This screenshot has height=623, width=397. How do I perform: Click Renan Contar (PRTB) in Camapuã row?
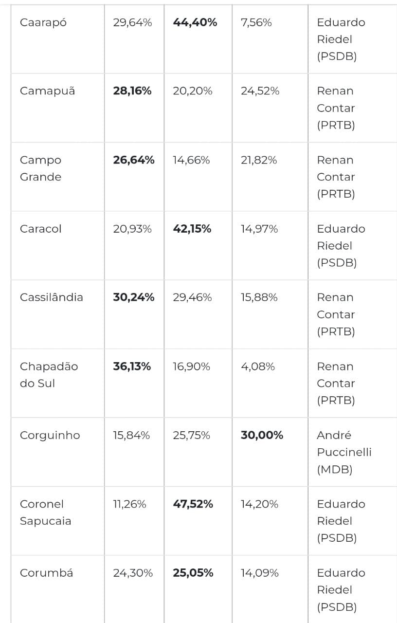(336, 108)
